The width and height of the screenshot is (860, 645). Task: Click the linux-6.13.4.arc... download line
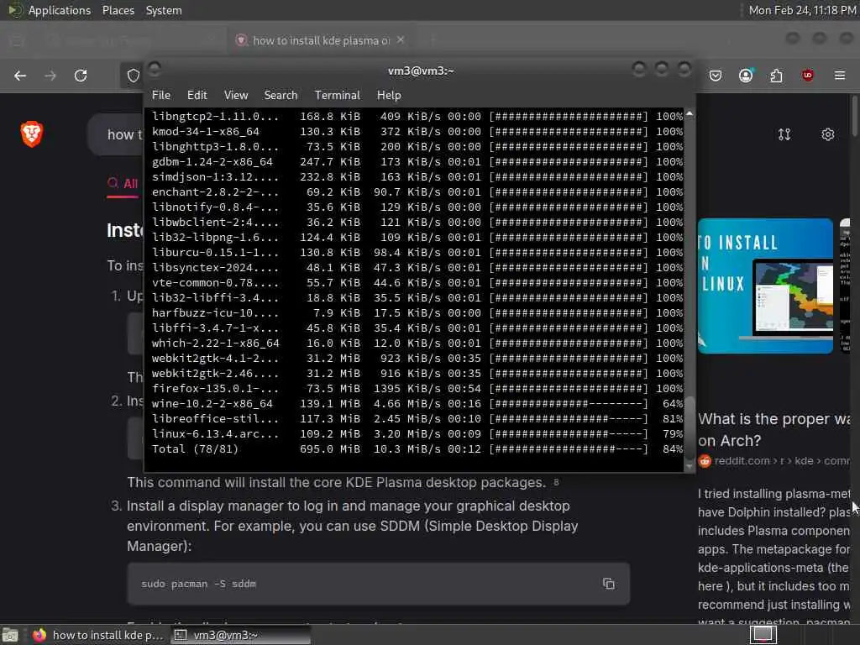[417, 434]
